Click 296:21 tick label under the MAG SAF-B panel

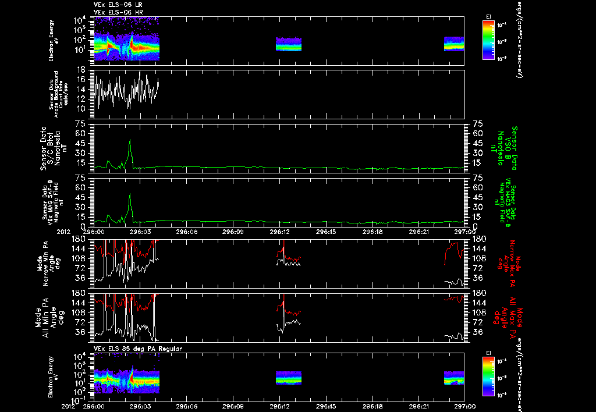pyautogui.click(x=419, y=232)
